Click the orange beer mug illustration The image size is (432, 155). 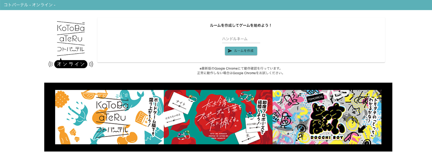coord(141,118)
